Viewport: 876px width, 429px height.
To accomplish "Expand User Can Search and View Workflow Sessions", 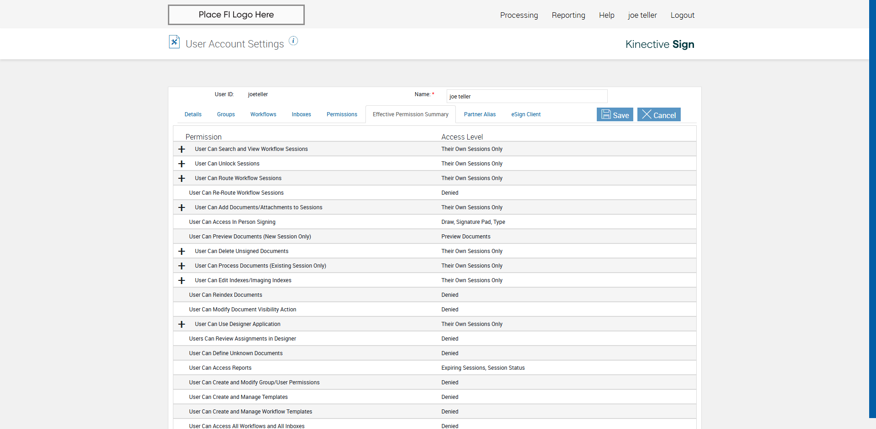I will (x=182, y=150).
